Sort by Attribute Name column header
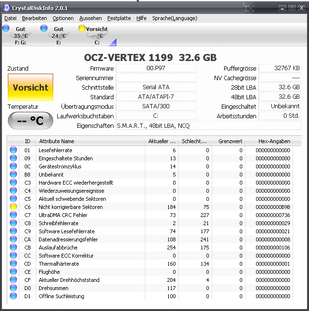 [90, 141]
